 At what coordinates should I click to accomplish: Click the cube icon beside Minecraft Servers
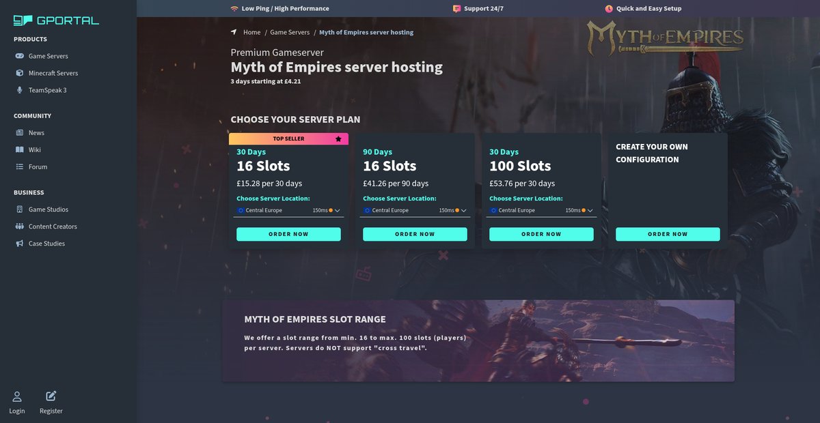pyautogui.click(x=20, y=73)
